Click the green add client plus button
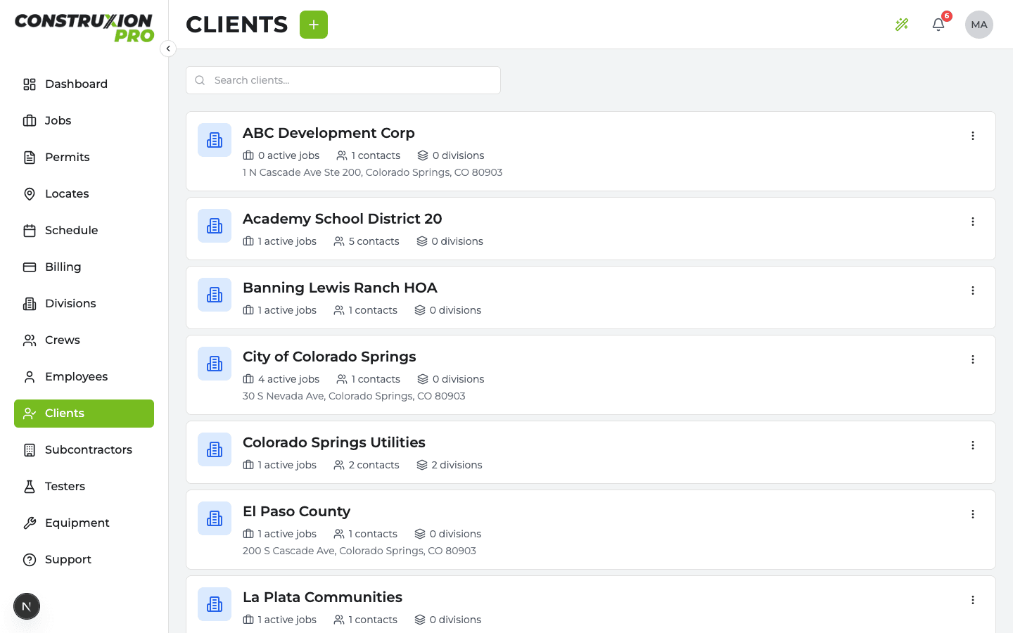 tap(314, 25)
